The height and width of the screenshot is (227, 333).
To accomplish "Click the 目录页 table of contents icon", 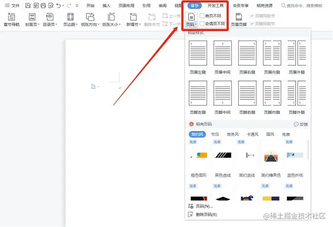I will (x=49, y=17).
